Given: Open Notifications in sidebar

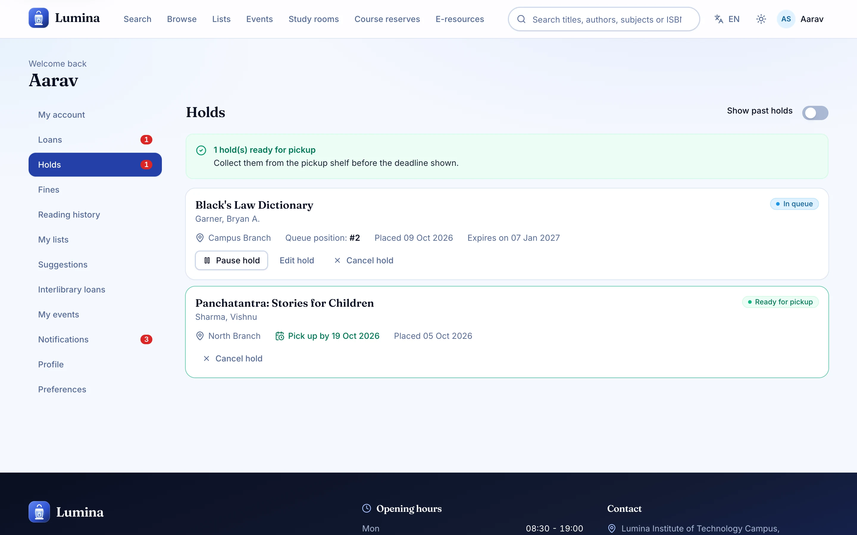Looking at the screenshot, I should [x=95, y=339].
